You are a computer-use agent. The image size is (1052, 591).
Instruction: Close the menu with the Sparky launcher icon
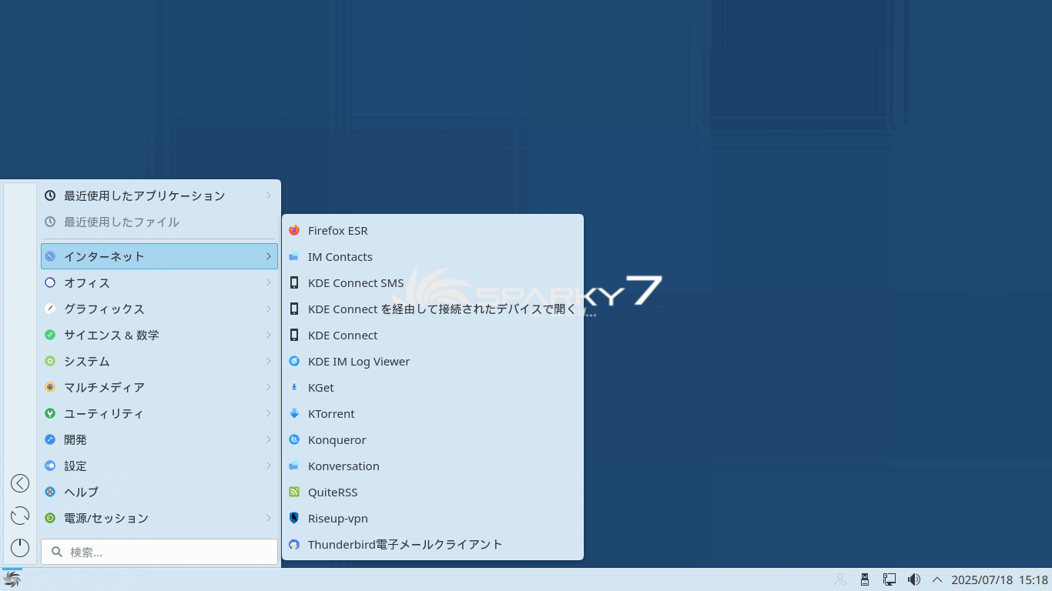[x=12, y=579]
